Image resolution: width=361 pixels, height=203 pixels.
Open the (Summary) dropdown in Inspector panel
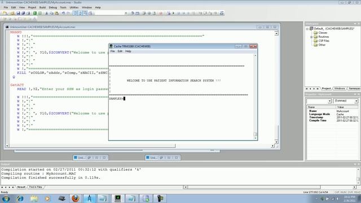pos(356,101)
